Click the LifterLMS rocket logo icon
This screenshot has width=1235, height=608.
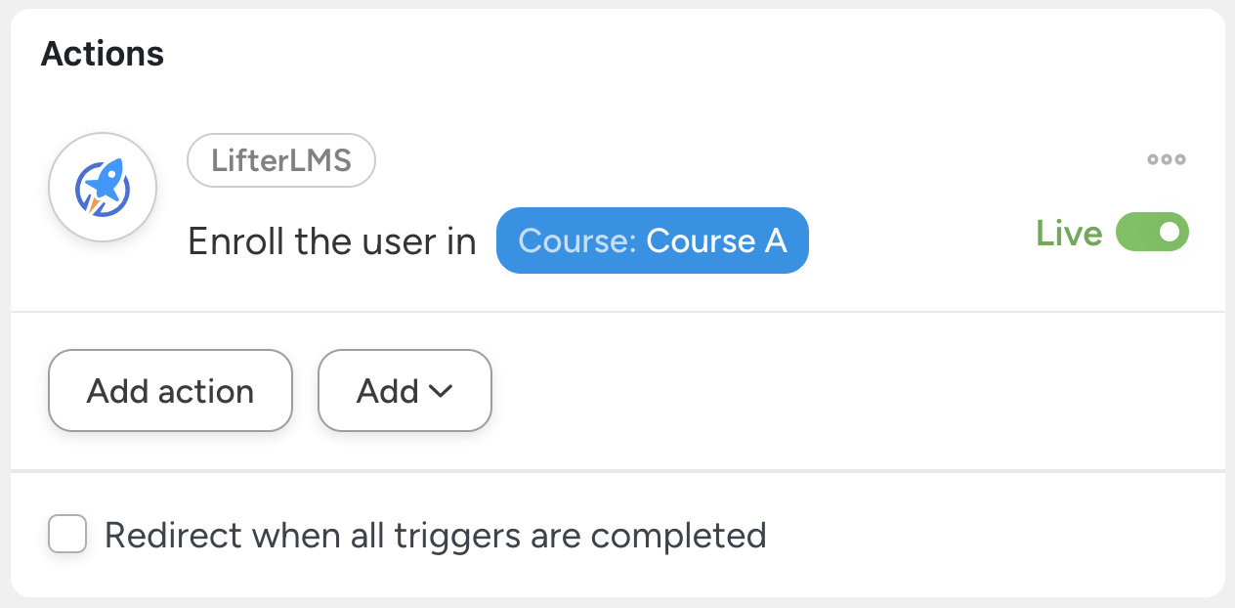103,187
